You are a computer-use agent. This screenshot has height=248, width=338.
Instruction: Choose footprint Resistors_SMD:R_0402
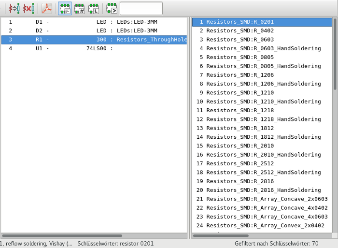(x=240, y=31)
